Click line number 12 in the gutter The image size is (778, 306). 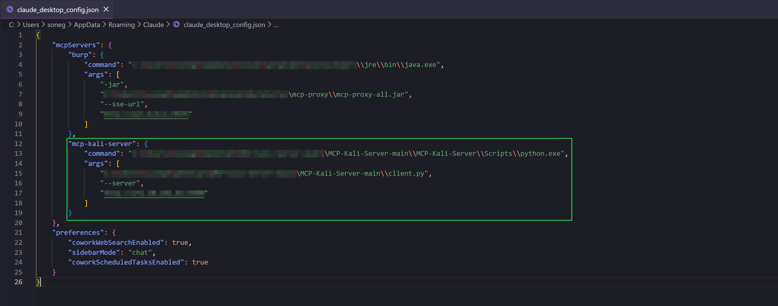(18, 144)
